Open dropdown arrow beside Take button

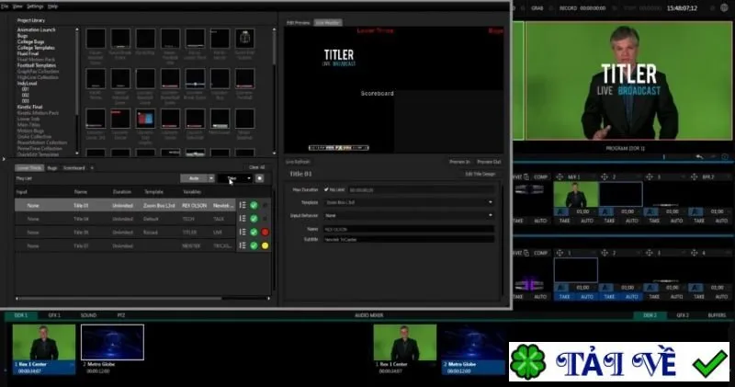(x=249, y=178)
